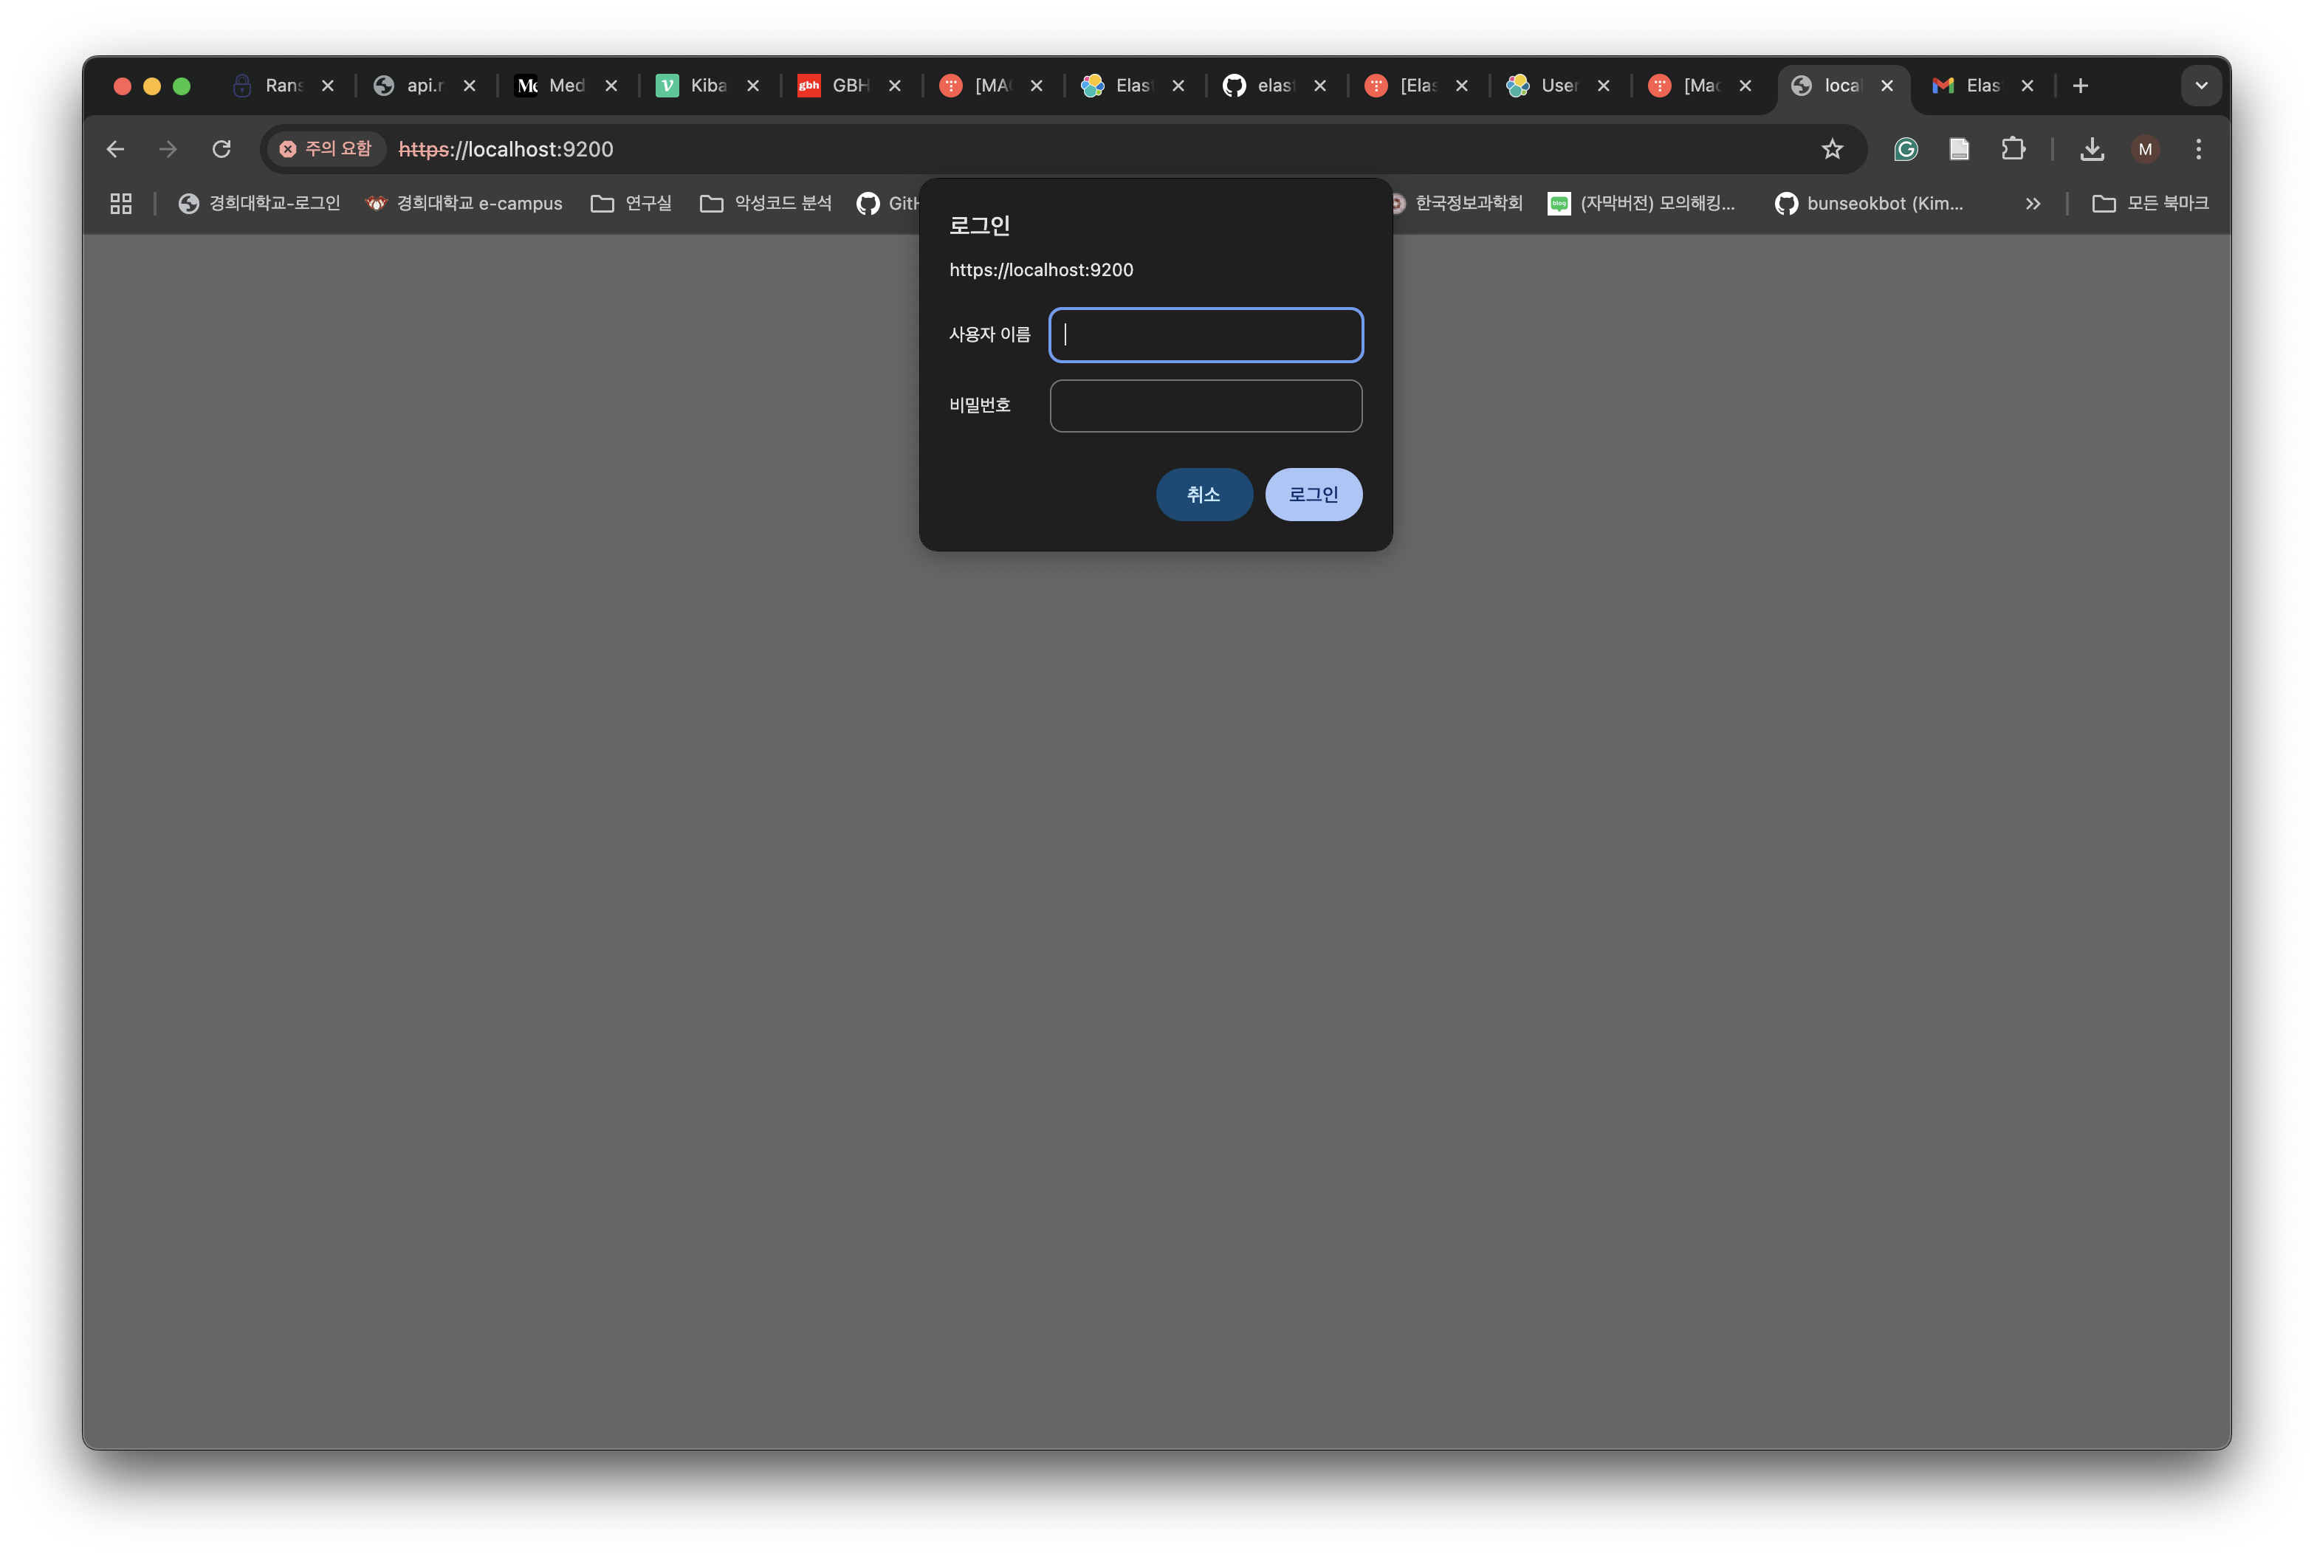Click the 주의 요함 security warning chip
Screen dimensions: 2314x1559
click(326, 149)
